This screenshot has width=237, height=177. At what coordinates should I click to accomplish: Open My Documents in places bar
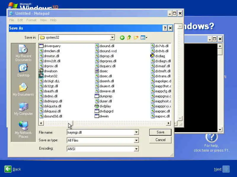click(23, 89)
